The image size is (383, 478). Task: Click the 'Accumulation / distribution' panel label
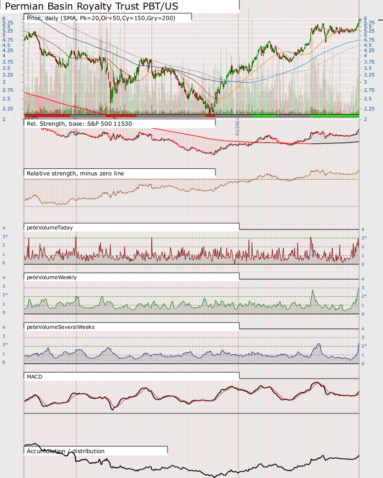(x=66, y=451)
